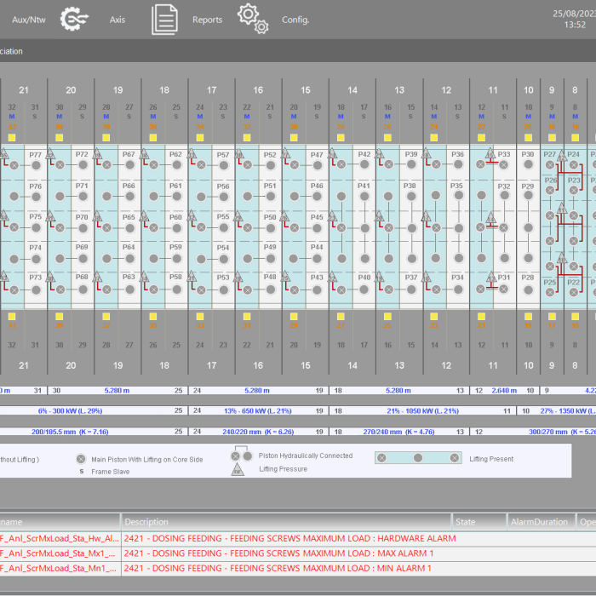The height and width of the screenshot is (596, 596).
Task: Sort alarms by the Description column header
Action: (146, 522)
